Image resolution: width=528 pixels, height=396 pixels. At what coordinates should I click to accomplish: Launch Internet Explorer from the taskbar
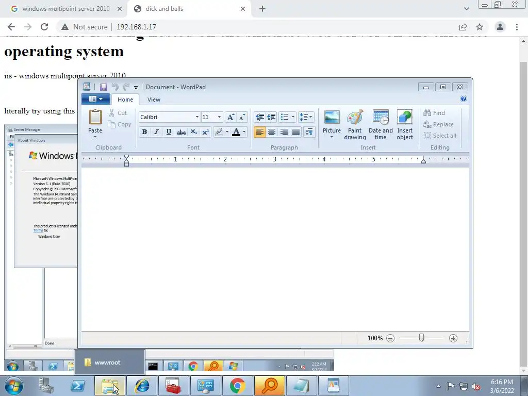[142, 386]
